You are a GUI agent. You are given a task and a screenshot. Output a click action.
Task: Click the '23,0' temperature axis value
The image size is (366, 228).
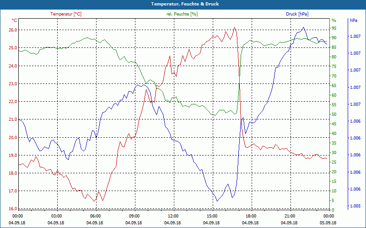(13, 84)
